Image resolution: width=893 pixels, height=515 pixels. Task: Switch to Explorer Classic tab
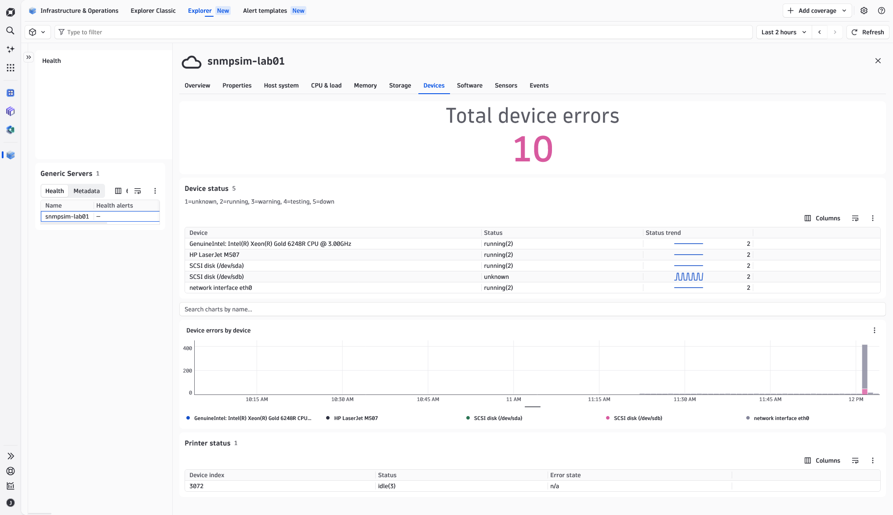coord(153,11)
